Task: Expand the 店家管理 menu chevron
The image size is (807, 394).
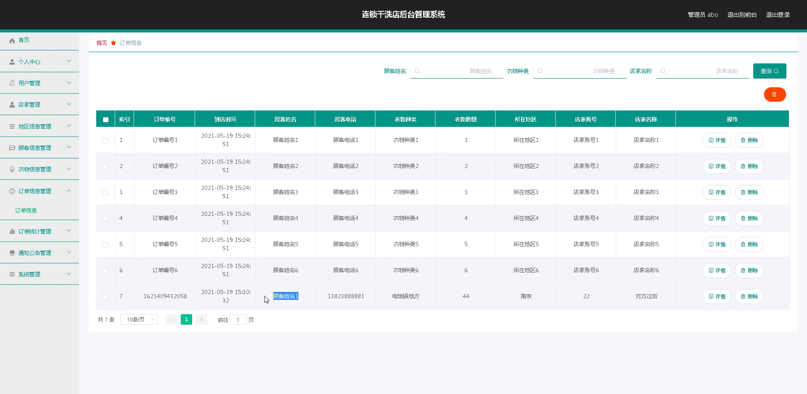Action: (69, 104)
